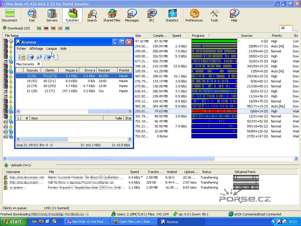
Task: Click the Neo Mule taskbar button
Action: click(88, 222)
